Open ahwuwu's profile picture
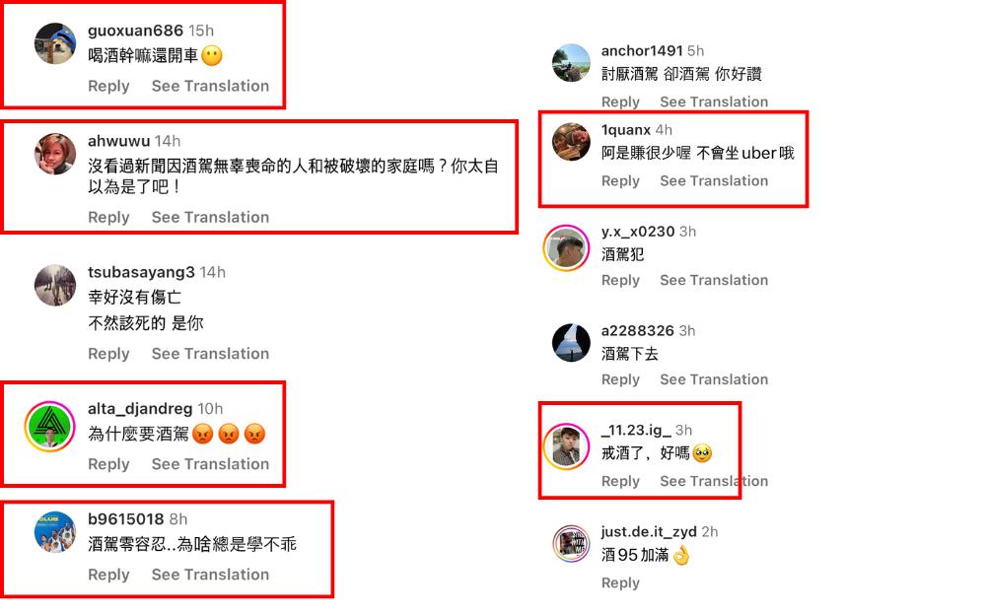The image size is (986, 614). click(55, 154)
